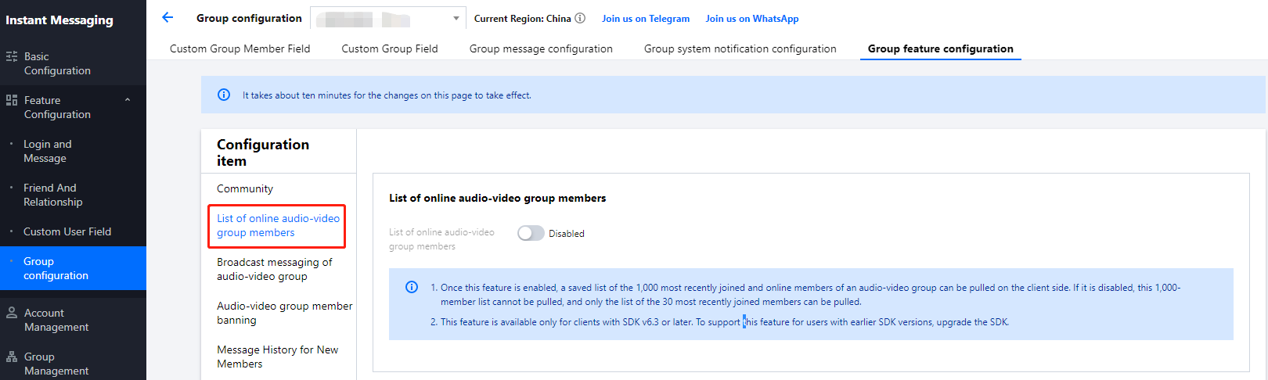1268x380 pixels.
Task: Open Message History for New Members
Action: [277, 357]
